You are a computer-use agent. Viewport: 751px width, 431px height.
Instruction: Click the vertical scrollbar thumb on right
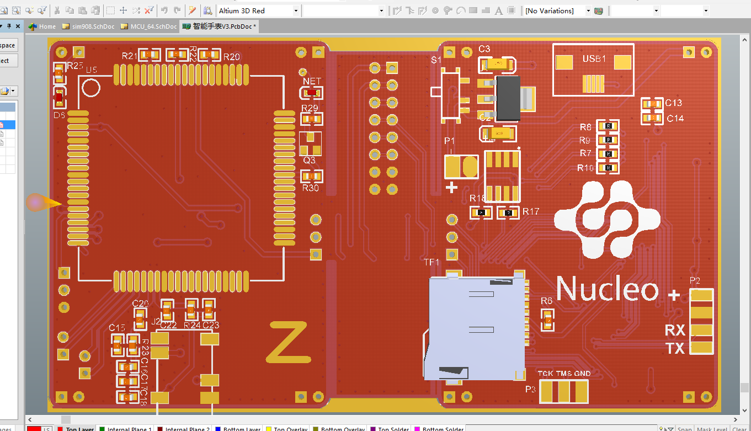(745, 387)
